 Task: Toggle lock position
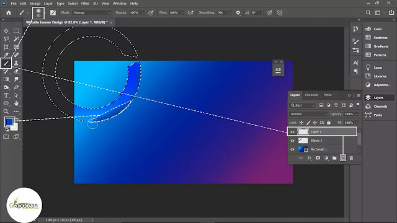point(315,123)
